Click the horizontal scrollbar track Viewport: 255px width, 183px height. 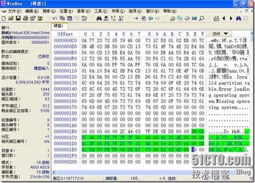point(124,172)
